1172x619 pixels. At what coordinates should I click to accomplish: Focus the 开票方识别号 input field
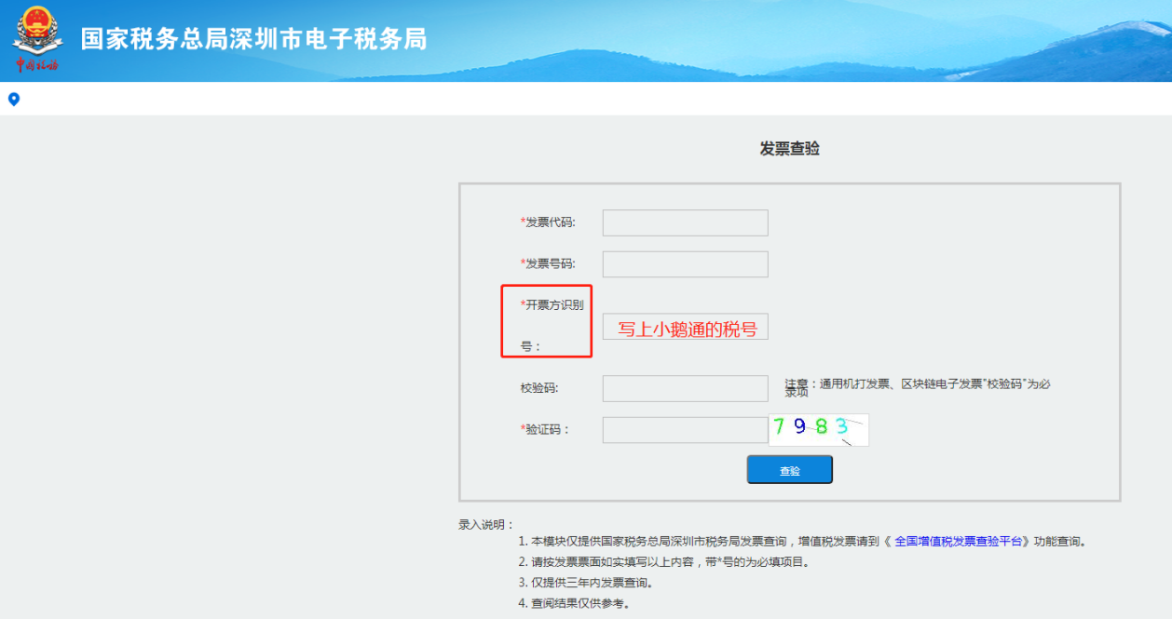[x=685, y=327]
